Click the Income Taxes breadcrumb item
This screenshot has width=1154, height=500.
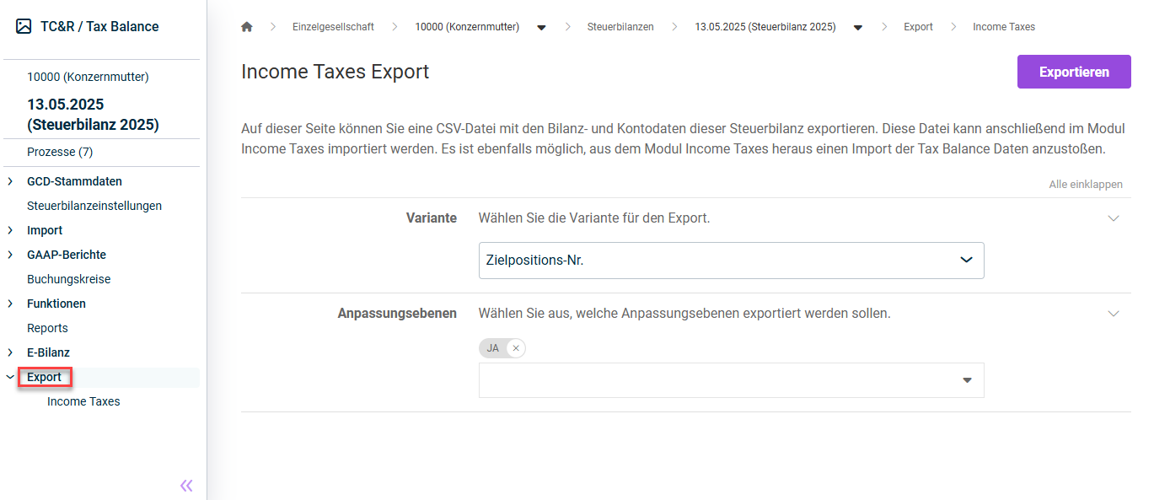1004,27
